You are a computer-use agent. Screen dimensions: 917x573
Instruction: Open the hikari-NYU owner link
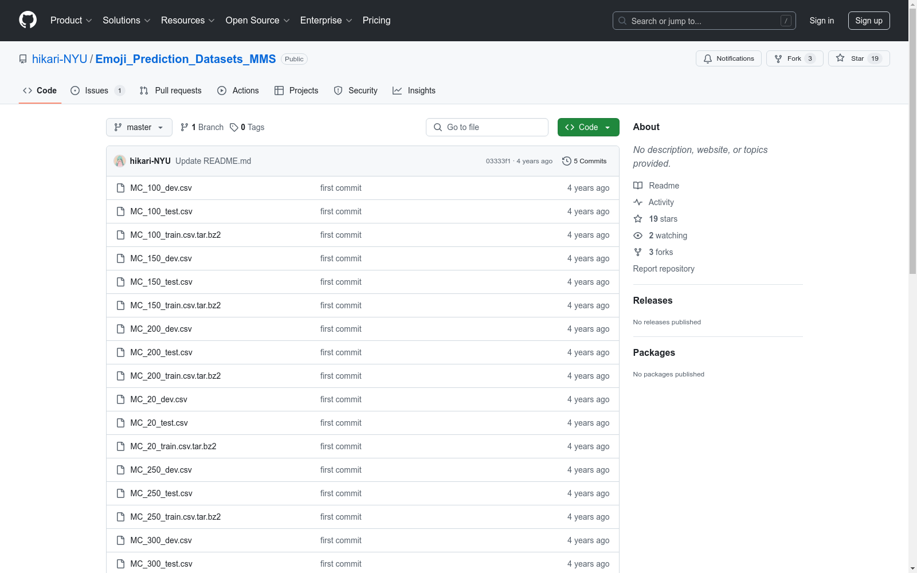coord(60,59)
